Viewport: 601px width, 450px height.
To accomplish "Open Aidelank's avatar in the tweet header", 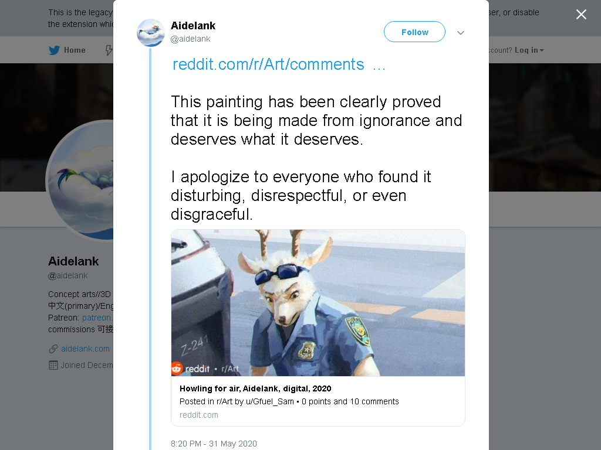I will coord(151,33).
